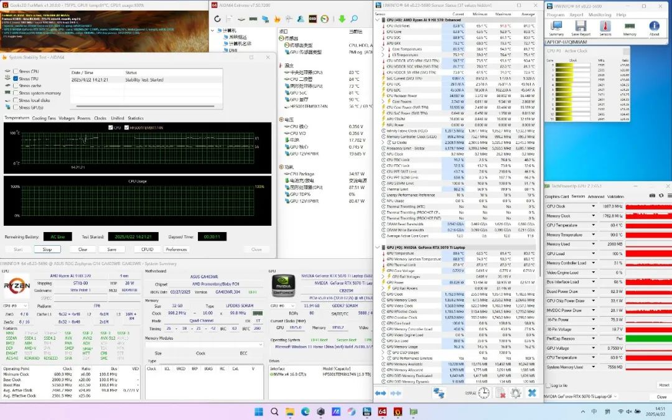
Task: Click the Stability Test Started log row
Action: tap(146, 80)
